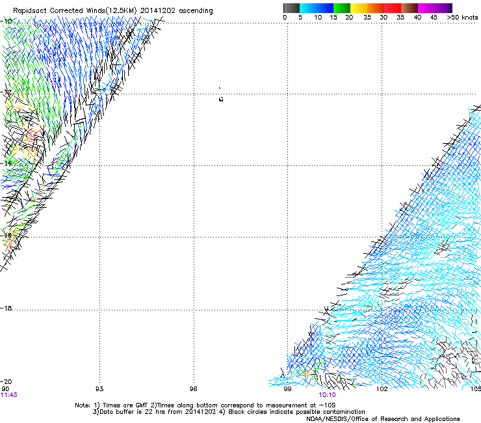The image size is (481, 423).
Task: Pick the magenta 40-45 knots legend segment
Action: tap(426, 8)
